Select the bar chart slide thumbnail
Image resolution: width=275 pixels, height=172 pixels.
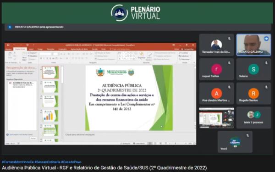click(50, 116)
